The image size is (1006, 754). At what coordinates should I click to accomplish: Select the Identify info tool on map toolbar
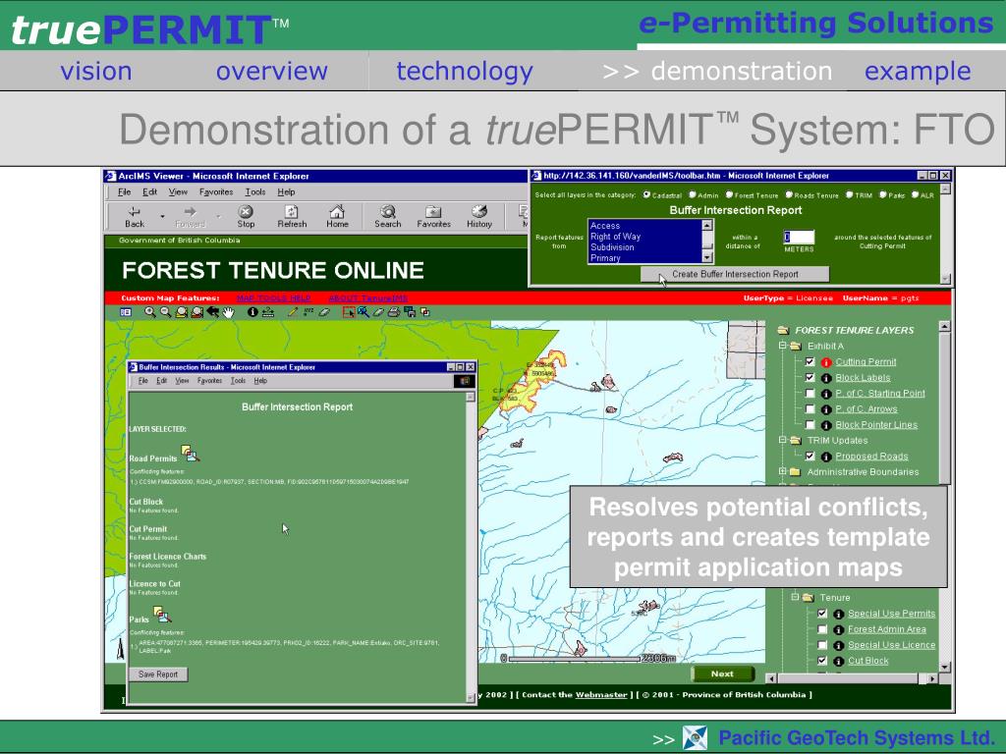coord(252,312)
